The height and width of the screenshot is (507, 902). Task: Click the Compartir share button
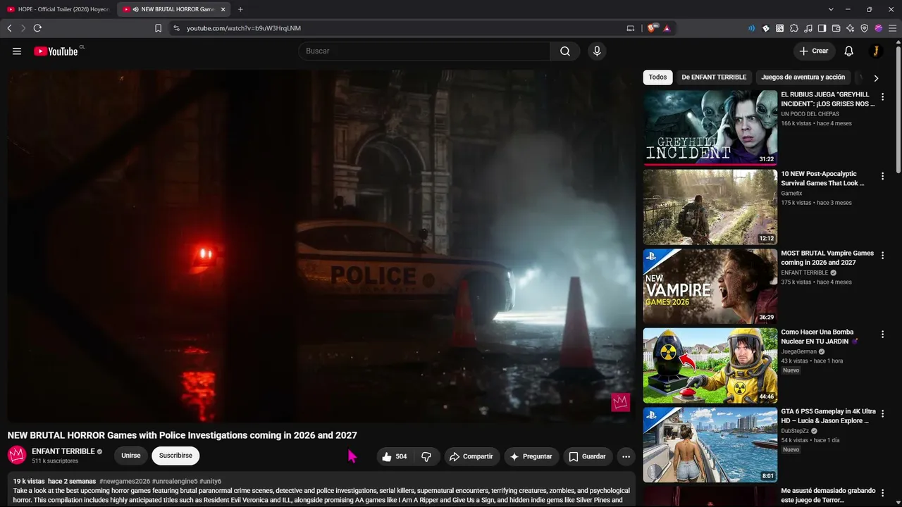click(471, 456)
